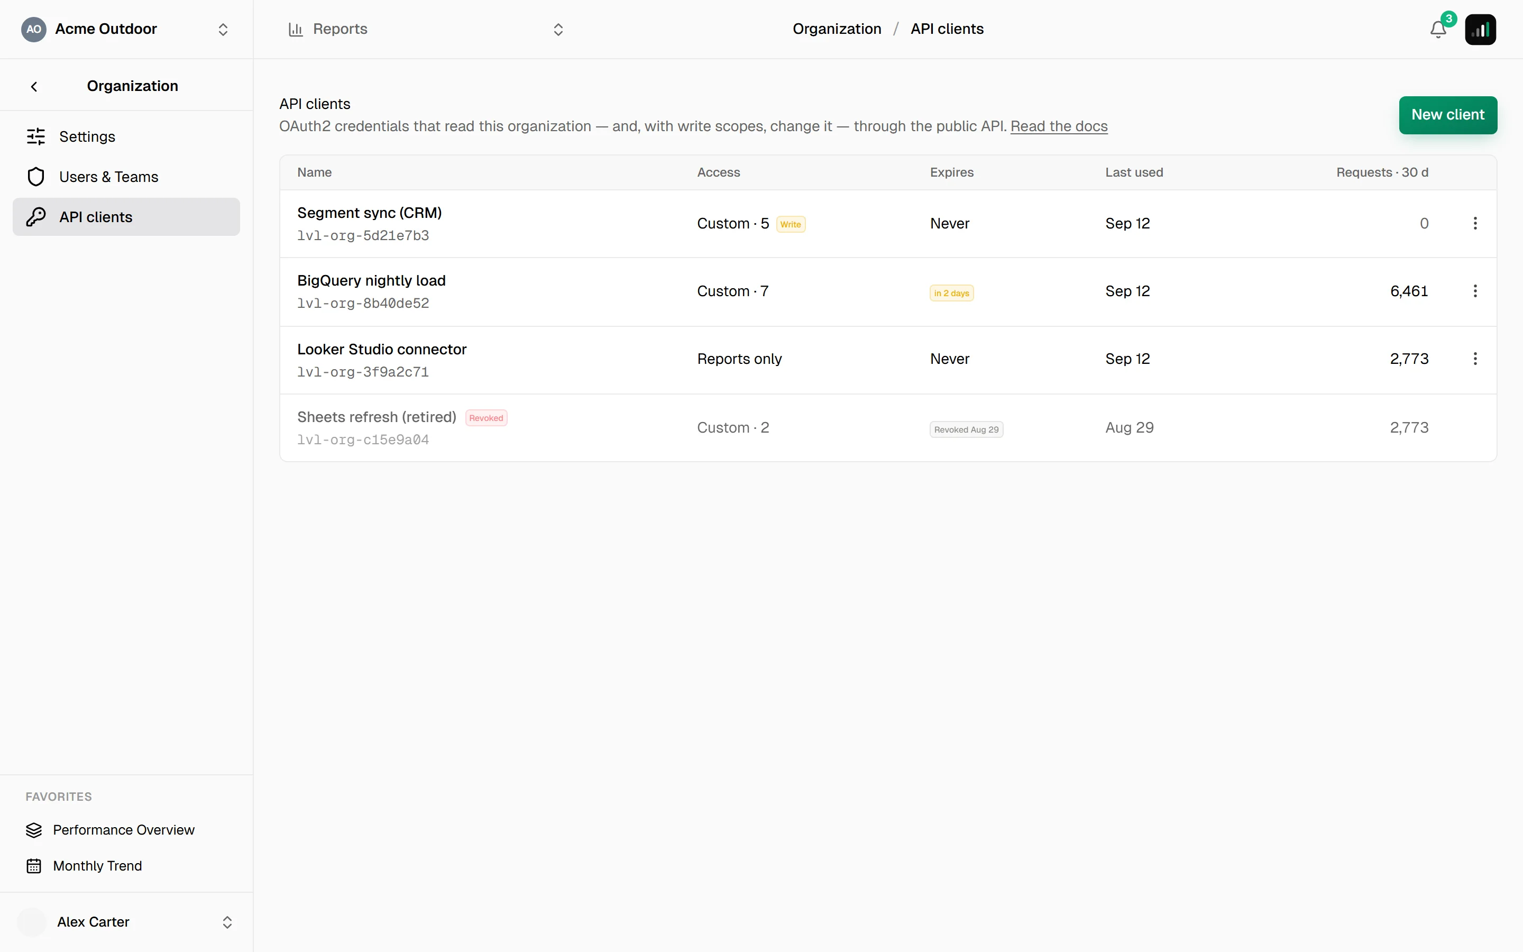This screenshot has height=952, width=1523.
Task: Click client ID lvl-org-c15e9a04
Action: (363, 440)
